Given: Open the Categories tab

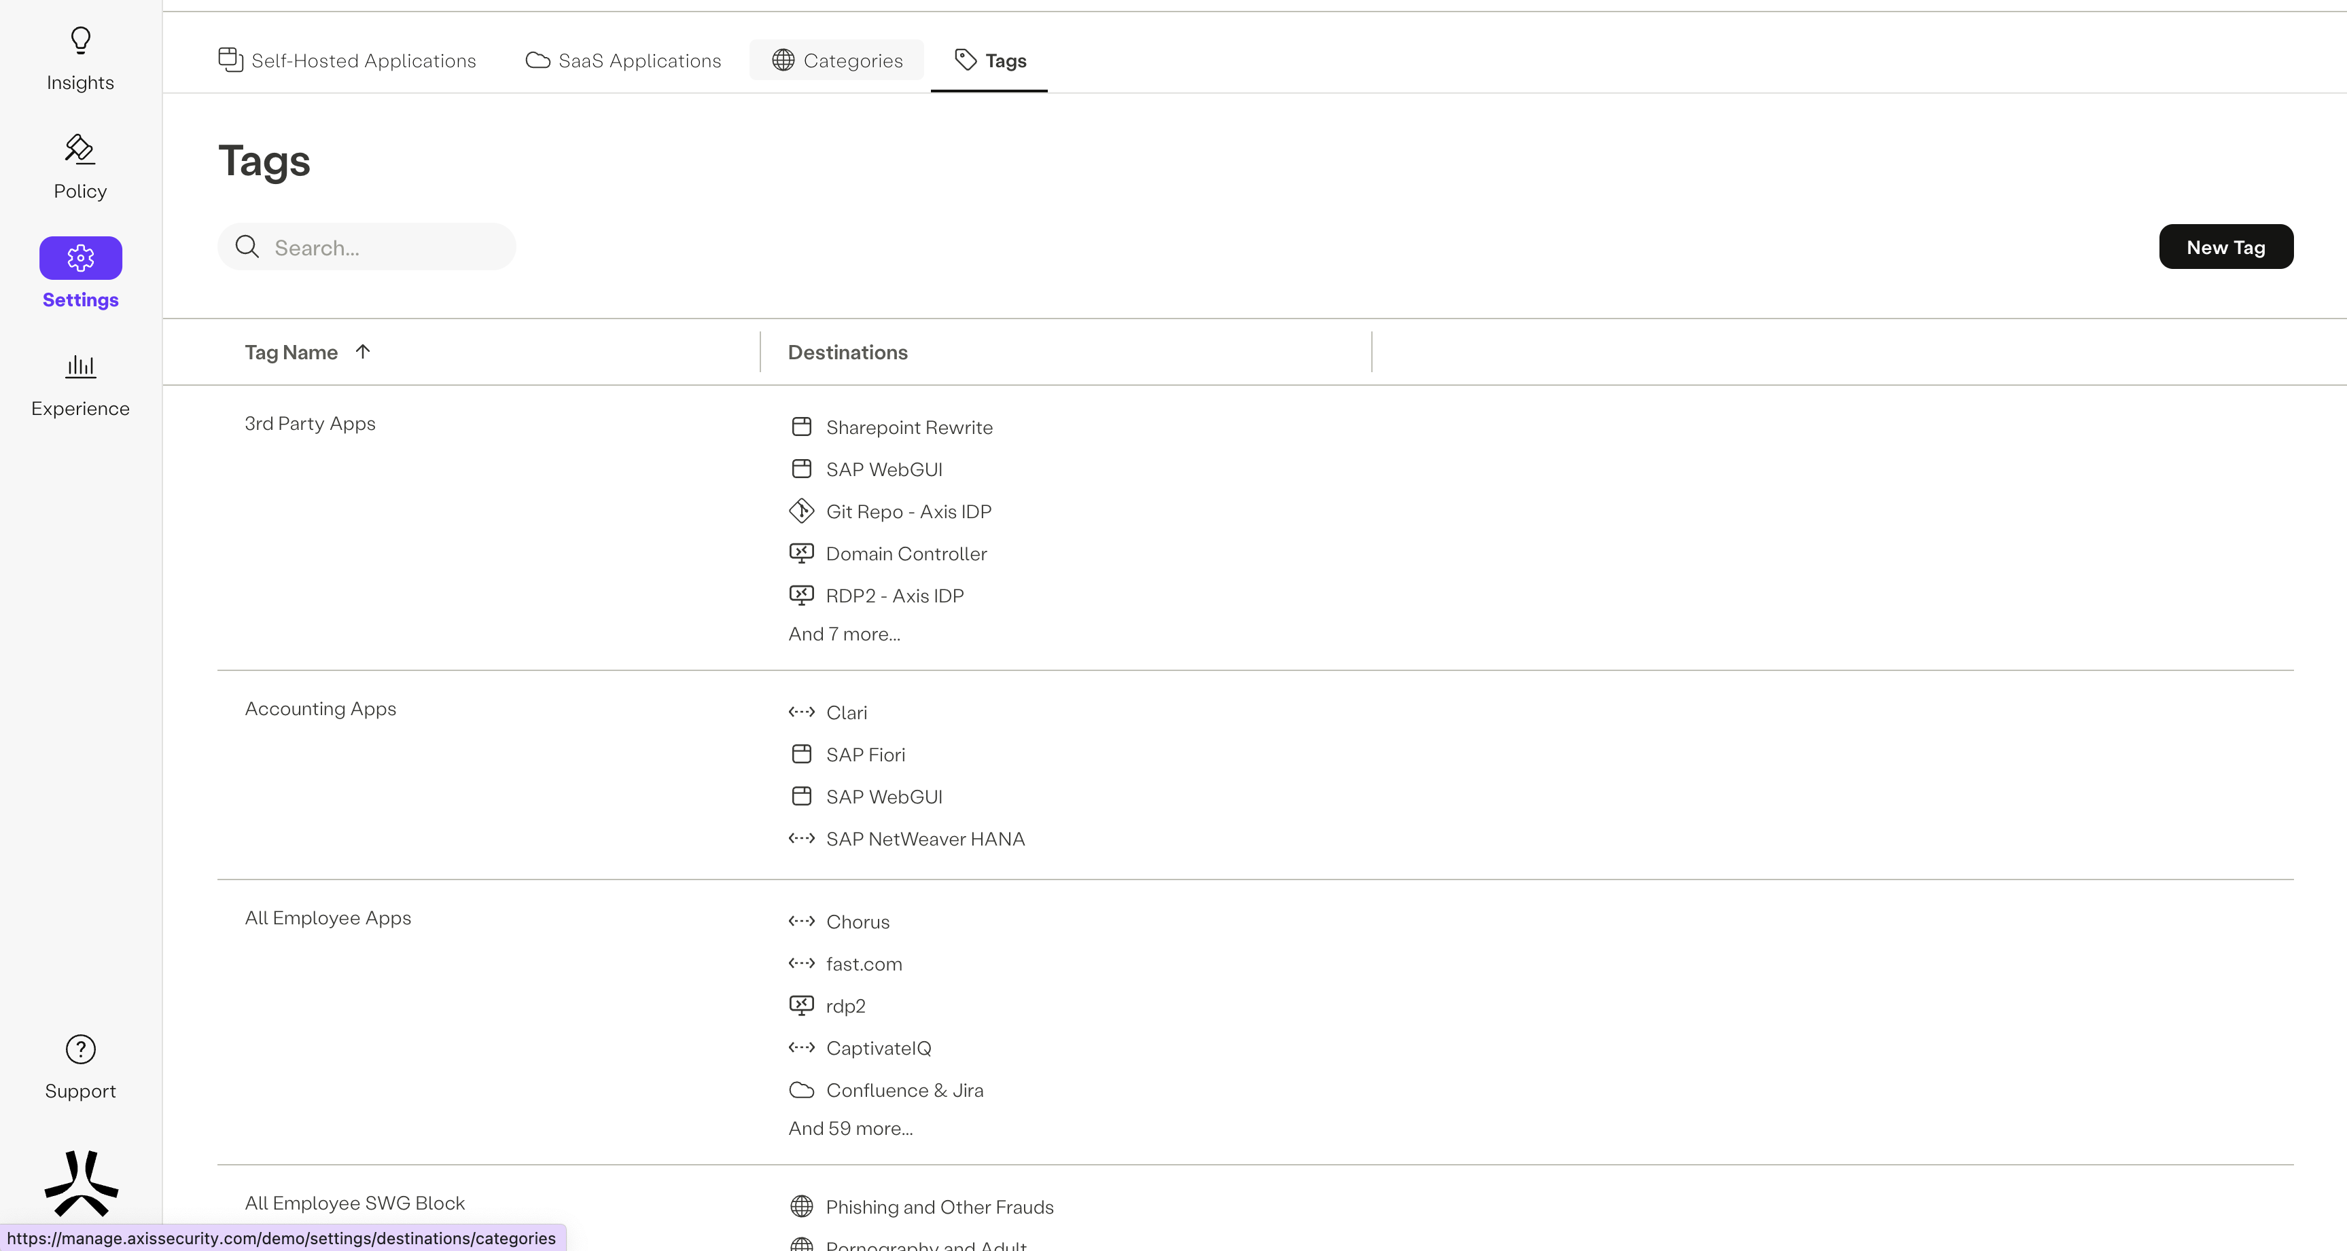Looking at the screenshot, I should pyautogui.click(x=836, y=60).
